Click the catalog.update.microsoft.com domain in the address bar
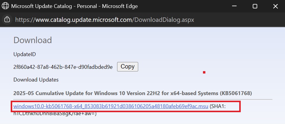This screenshot has height=124, width=285. 84,20
